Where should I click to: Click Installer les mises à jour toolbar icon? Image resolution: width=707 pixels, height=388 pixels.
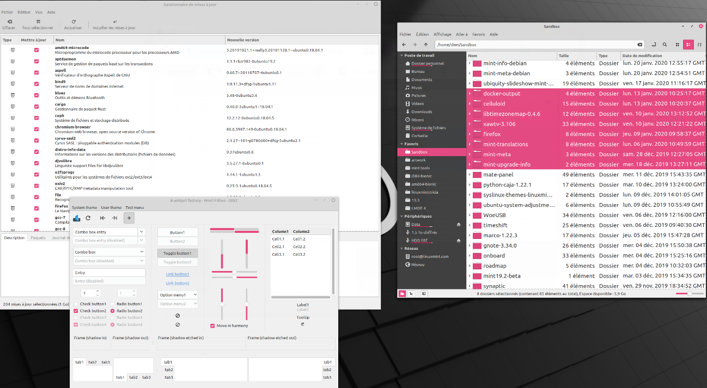tap(114, 22)
